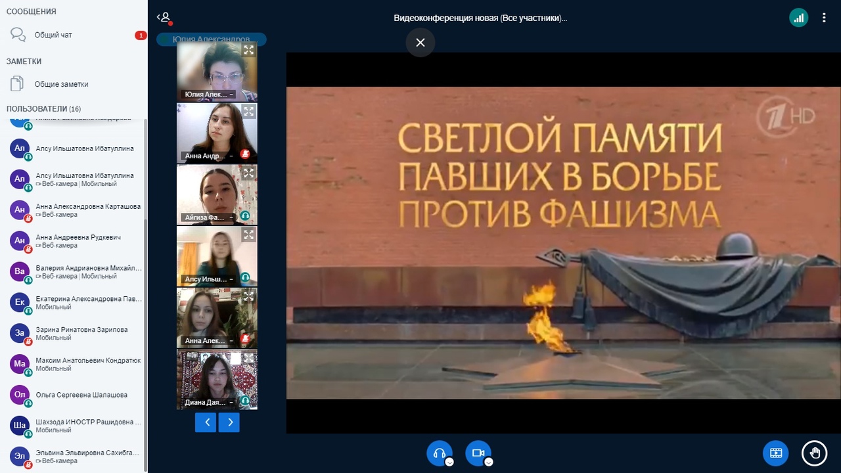Close the shared video with X button

click(420, 43)
